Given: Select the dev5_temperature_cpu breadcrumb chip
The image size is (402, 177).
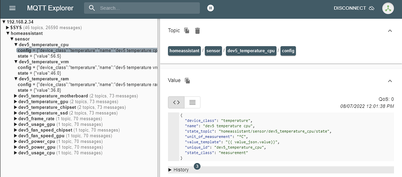Looking at the screenshot, I should click(x=251, y=51).
